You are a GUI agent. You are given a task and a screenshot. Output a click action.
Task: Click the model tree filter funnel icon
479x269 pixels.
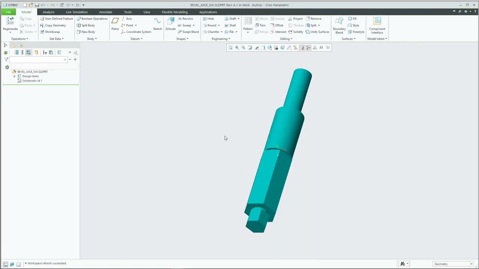coord(6,59)
